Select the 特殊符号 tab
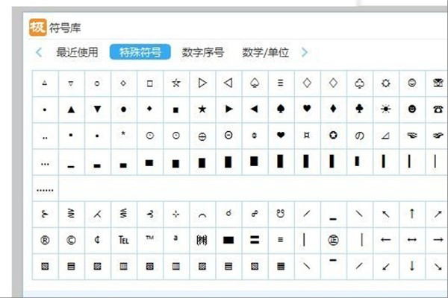Image resolution: width=448 pixels, height=298 pixels. (140, 52)
